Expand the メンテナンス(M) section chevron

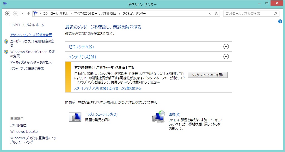tap(226, 57)
